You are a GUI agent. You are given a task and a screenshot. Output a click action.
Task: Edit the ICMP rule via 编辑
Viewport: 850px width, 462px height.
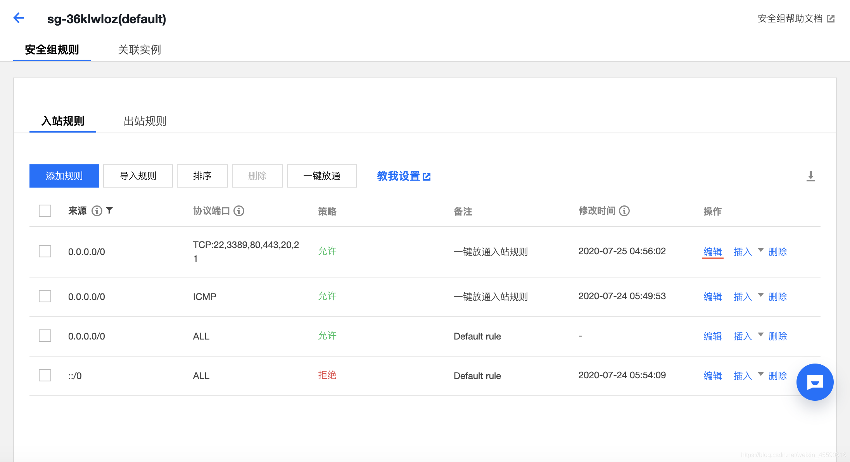coord(713,297)
